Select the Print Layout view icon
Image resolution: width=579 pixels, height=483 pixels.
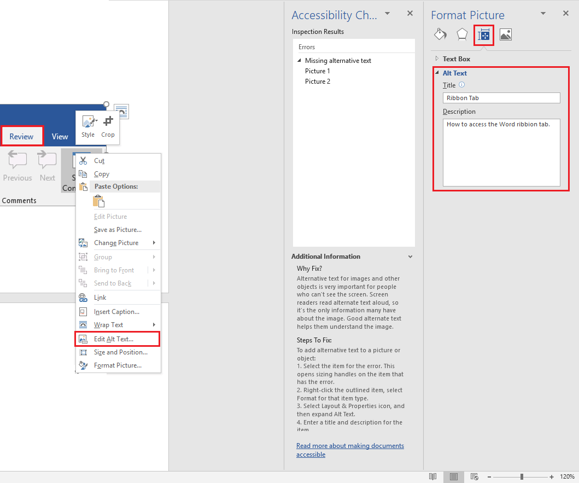pyautogui.click(x=453, y=476)
